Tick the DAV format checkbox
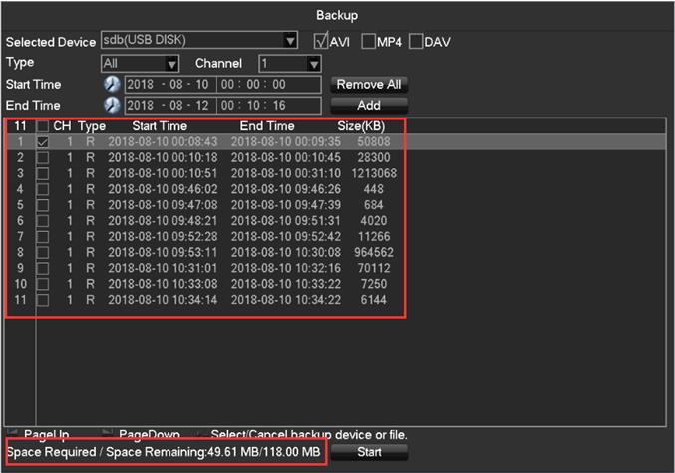The height and width of the screenshot is (473, 675). point(416,42)
